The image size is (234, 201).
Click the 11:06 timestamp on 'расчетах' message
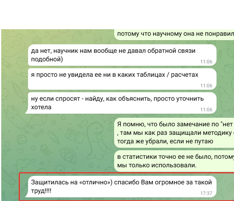[206, 86]
